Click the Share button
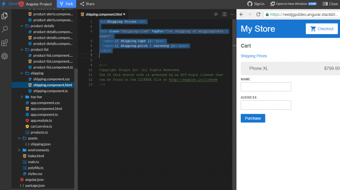Screen dimensions: 340x190 [87, 4]
